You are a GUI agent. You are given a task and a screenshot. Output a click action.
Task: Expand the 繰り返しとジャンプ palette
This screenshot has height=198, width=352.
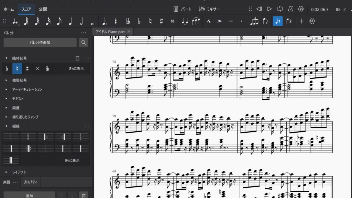click(x=6, y=117)
